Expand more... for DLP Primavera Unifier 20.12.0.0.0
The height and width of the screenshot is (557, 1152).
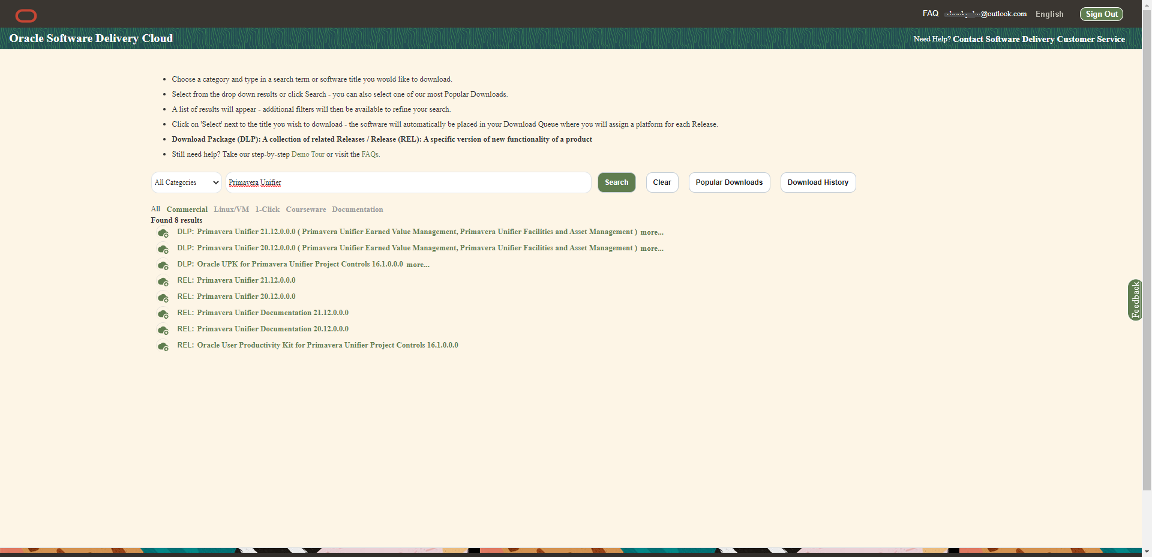click(652, 248)
